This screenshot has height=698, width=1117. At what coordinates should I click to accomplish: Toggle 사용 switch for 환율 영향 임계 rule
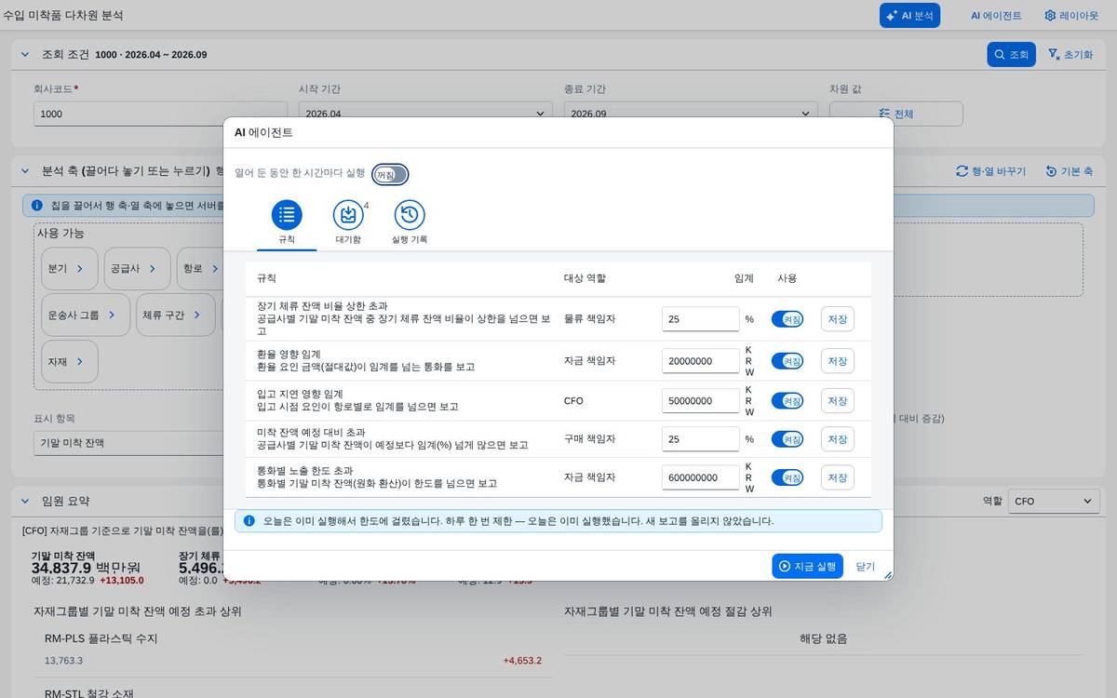click(x=787, y=360)
